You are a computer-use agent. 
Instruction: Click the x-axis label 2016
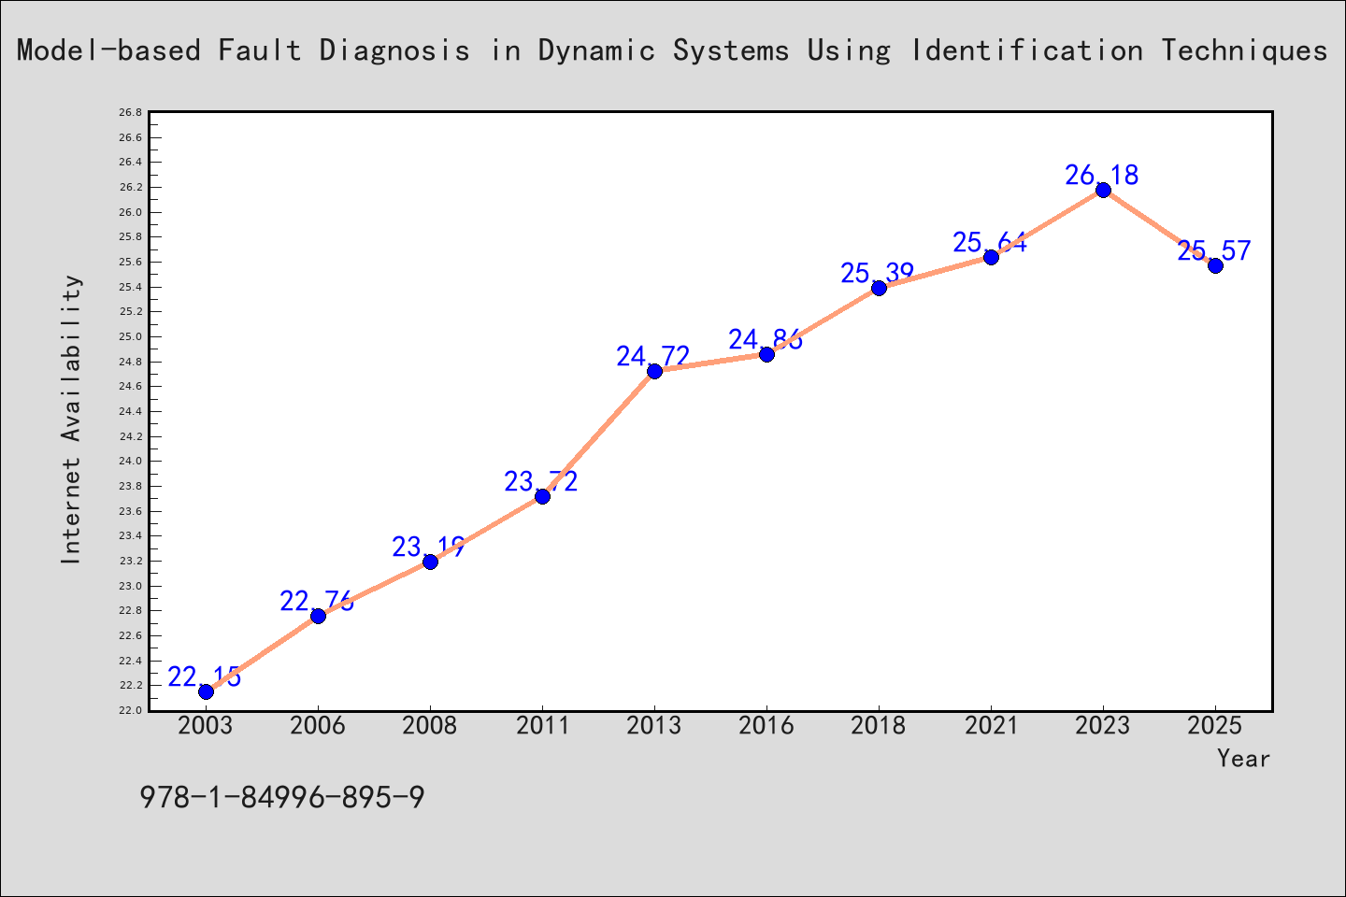pyautogui.click(x=766, y=726)
